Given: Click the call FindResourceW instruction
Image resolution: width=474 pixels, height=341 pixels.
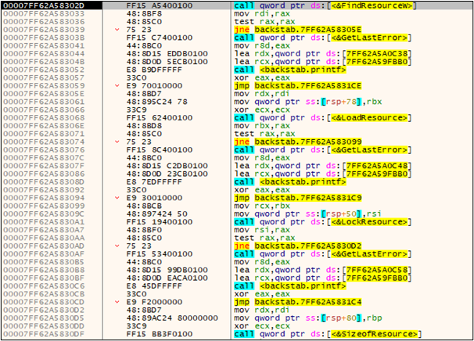Looking at the screenshot, I should tap(325, 5).
